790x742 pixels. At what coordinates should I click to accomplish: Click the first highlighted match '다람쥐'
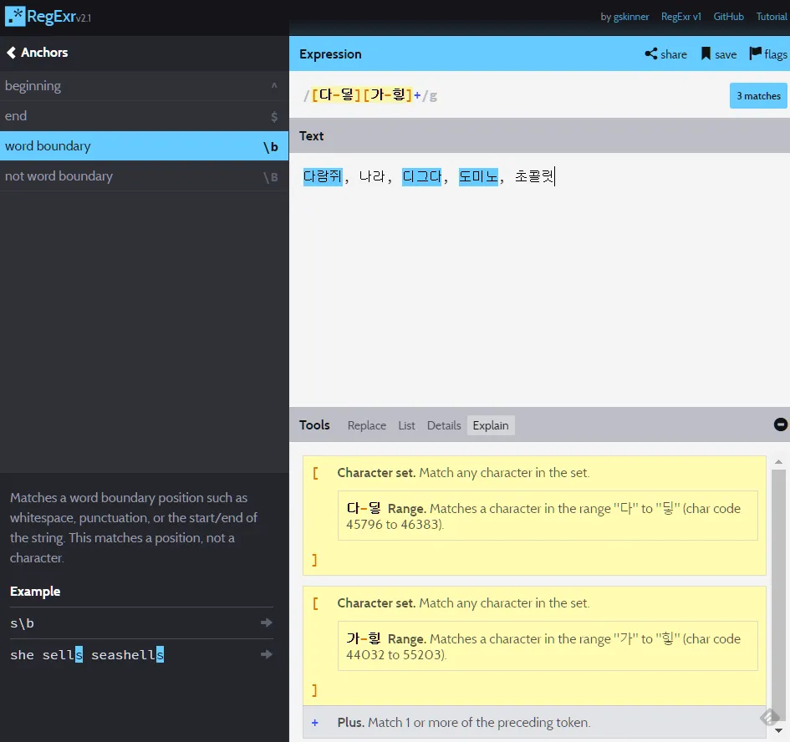[x=323, y=176]
